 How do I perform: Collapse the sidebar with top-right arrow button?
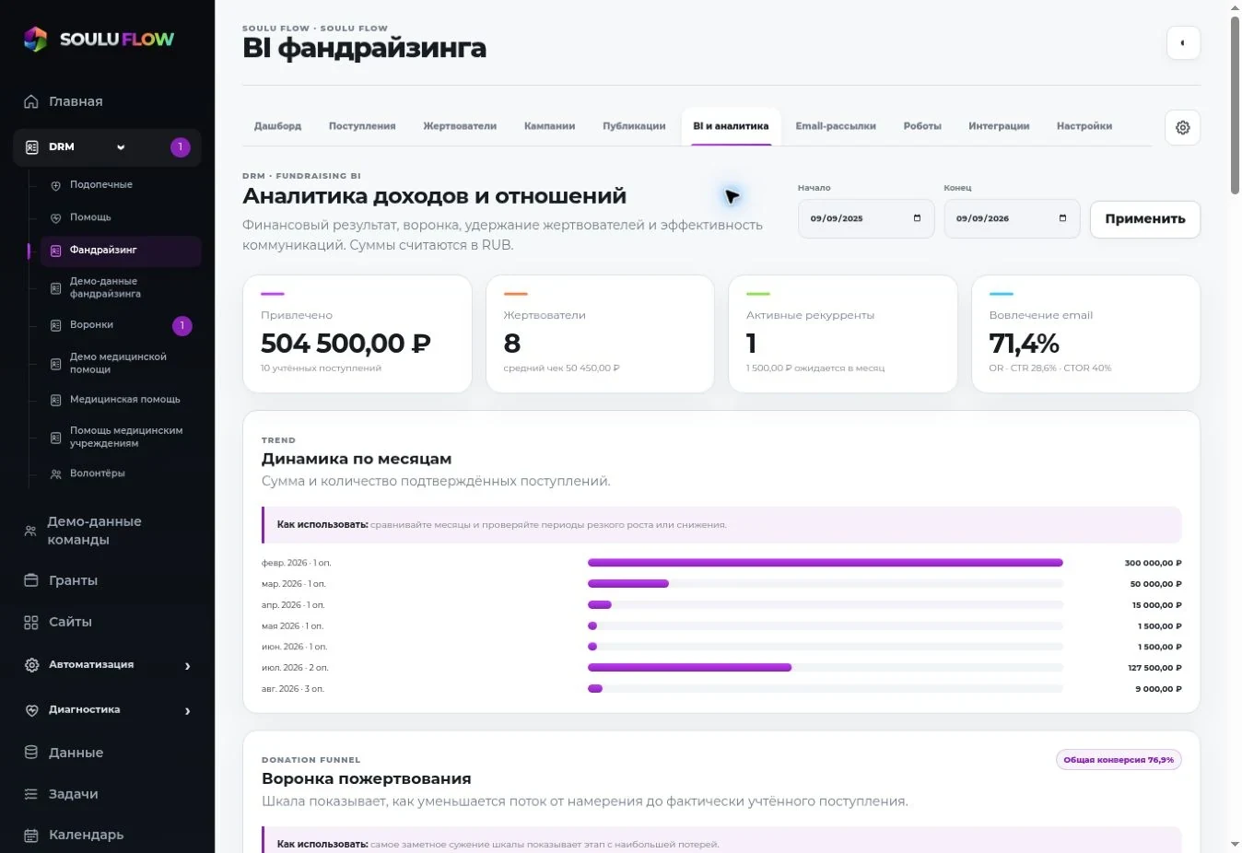click(1183, 42)
